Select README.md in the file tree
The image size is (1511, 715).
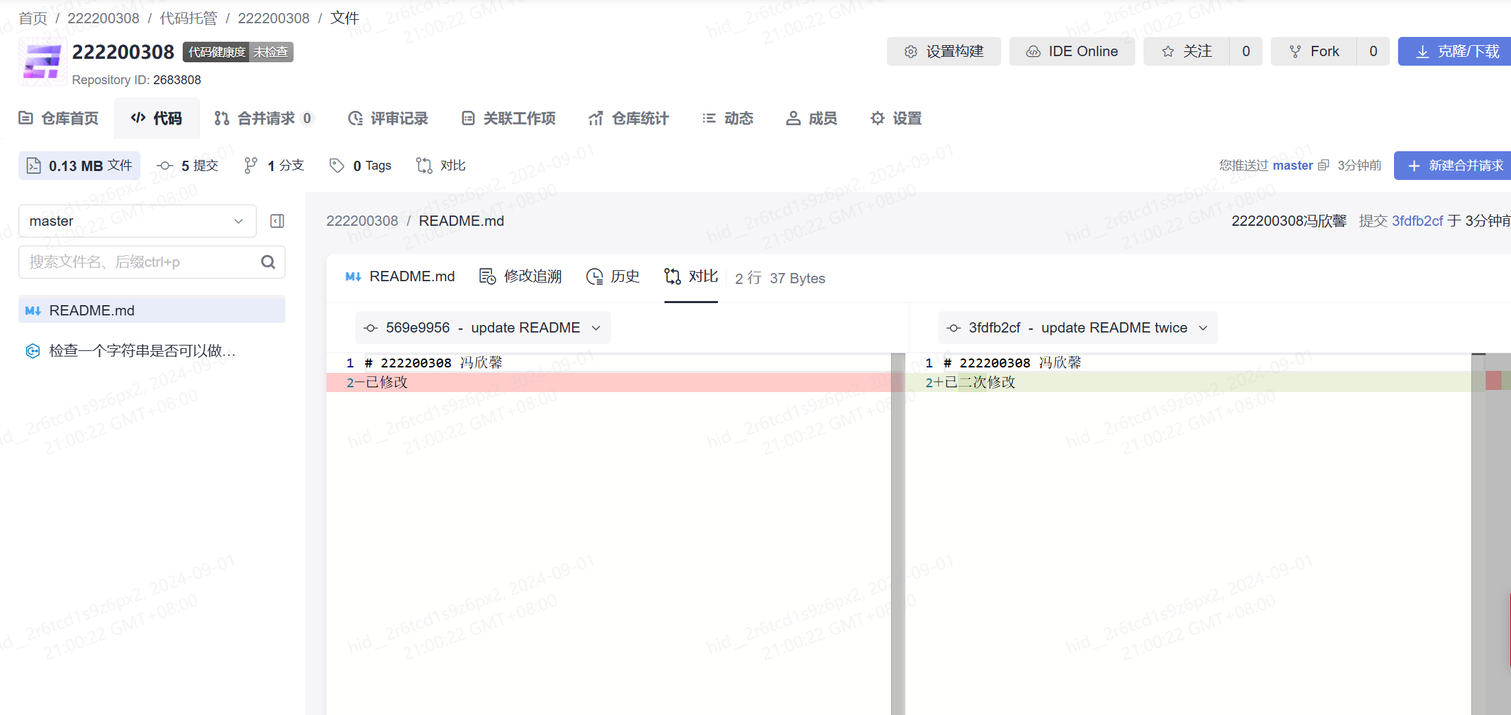click(152, 311)
